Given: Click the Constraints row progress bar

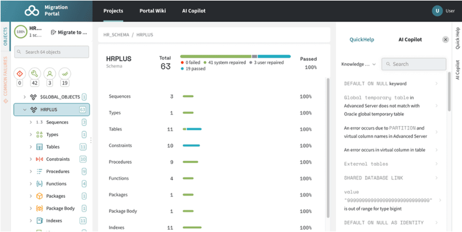Looking at the screenshot, I should [x=191, y=145].
